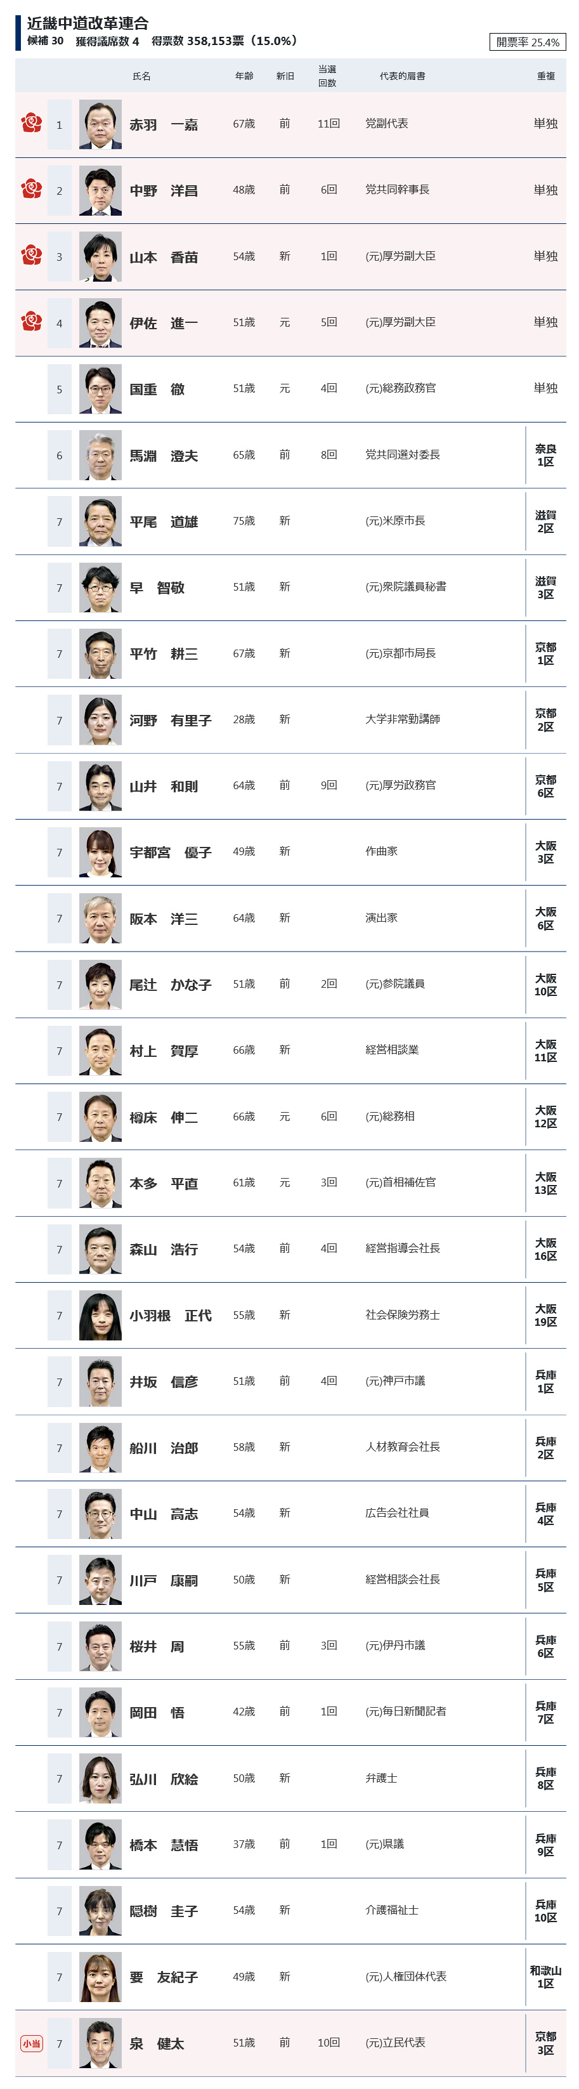Open photo of candidate 河野 有里子
This screenshot has height=2089, width=579.
(x=101, y=719)
